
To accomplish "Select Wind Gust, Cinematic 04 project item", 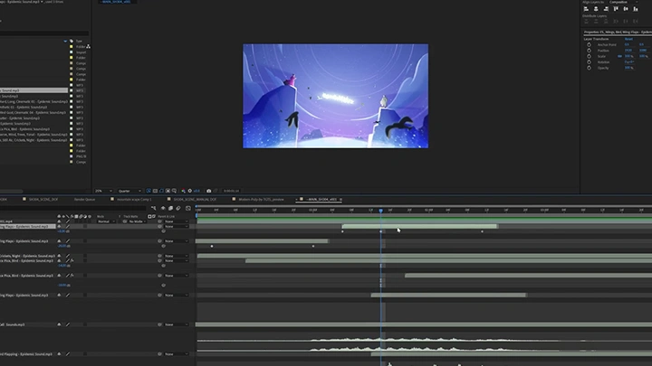I will pyautogui.click(x=34, y=112).
